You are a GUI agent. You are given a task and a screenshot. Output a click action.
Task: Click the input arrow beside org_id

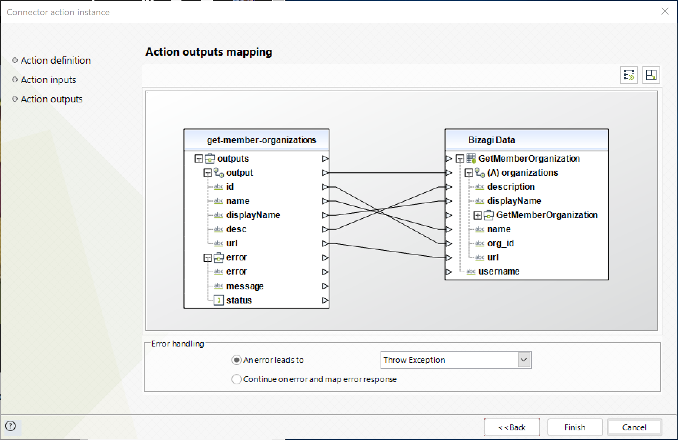point(449,243)
